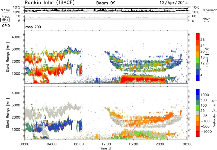This screenshot has width=217, height=150.
Task: Click the "Freq. [MHz]" label
Action: pos(5,18)
